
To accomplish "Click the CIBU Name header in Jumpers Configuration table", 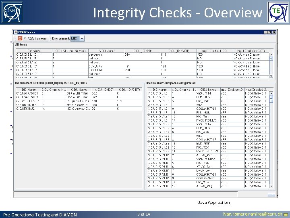I will [x=208, y=90].
